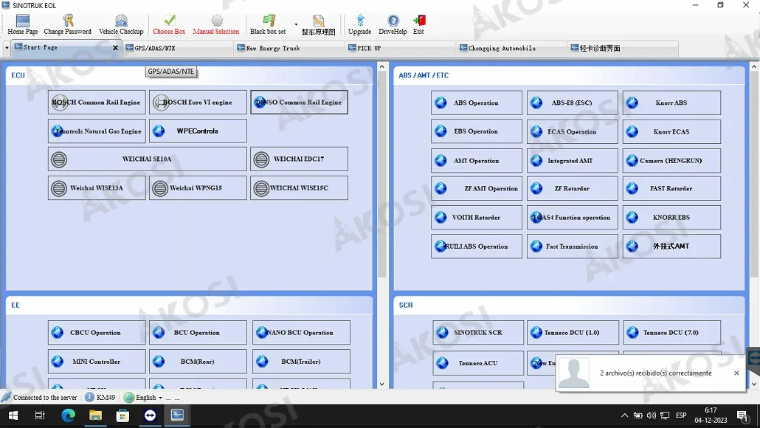Image resolution: width=760 pixels, height=428 pixels.
Task: Select the Choose Box checkmark icon
Action: pos(169,24)
